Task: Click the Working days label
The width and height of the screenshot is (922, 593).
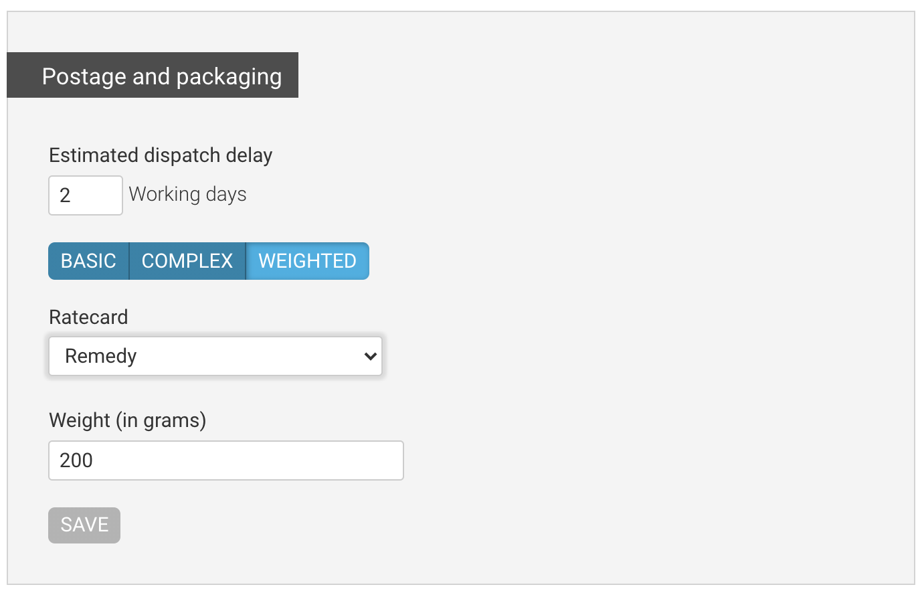Action: (187, 194)
